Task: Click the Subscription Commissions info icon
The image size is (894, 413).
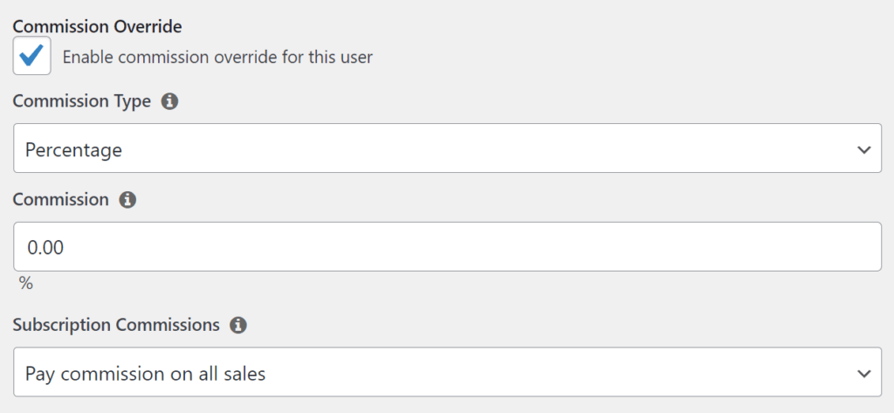Action: pyautogui.click(x=237, y=325)
